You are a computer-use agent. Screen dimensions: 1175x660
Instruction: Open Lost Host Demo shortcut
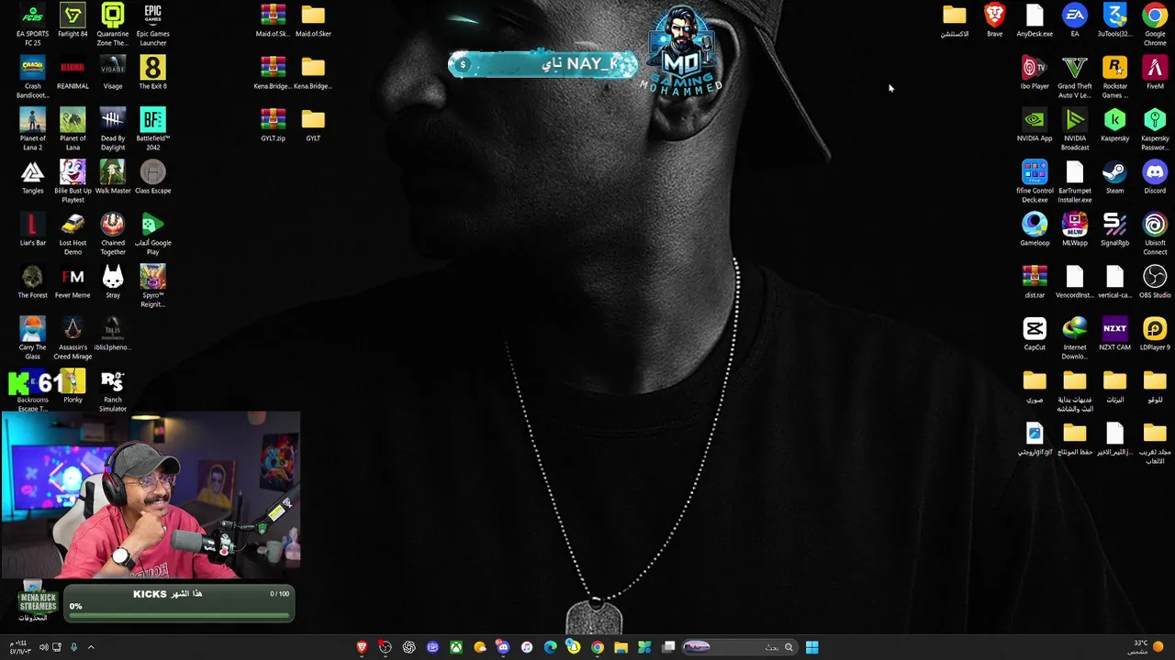73,234
